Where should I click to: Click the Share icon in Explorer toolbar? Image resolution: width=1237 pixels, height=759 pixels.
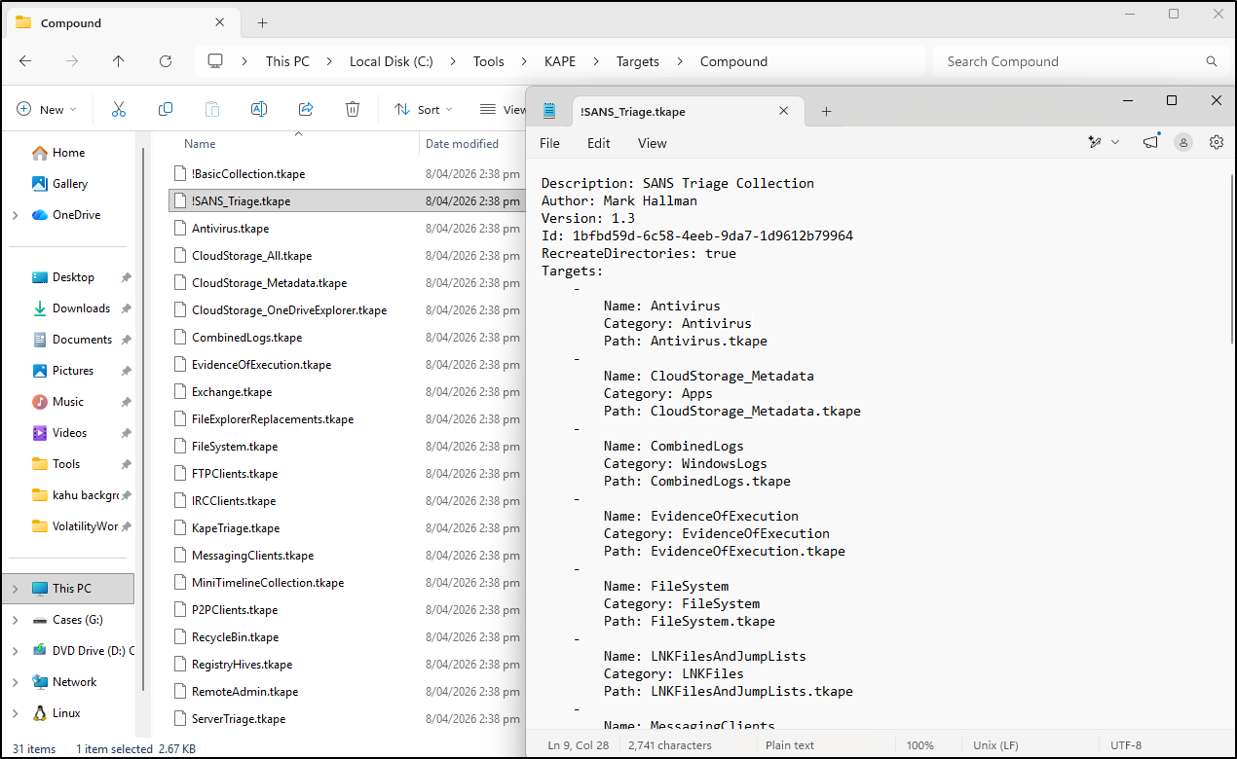click(x=306, y=110)
